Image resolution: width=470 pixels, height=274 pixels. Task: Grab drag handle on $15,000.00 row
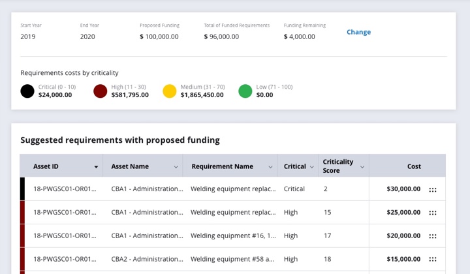point(433,260)
